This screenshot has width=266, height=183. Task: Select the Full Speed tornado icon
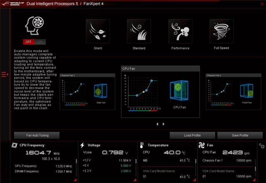pyautogui.click(x=222, y=31)
